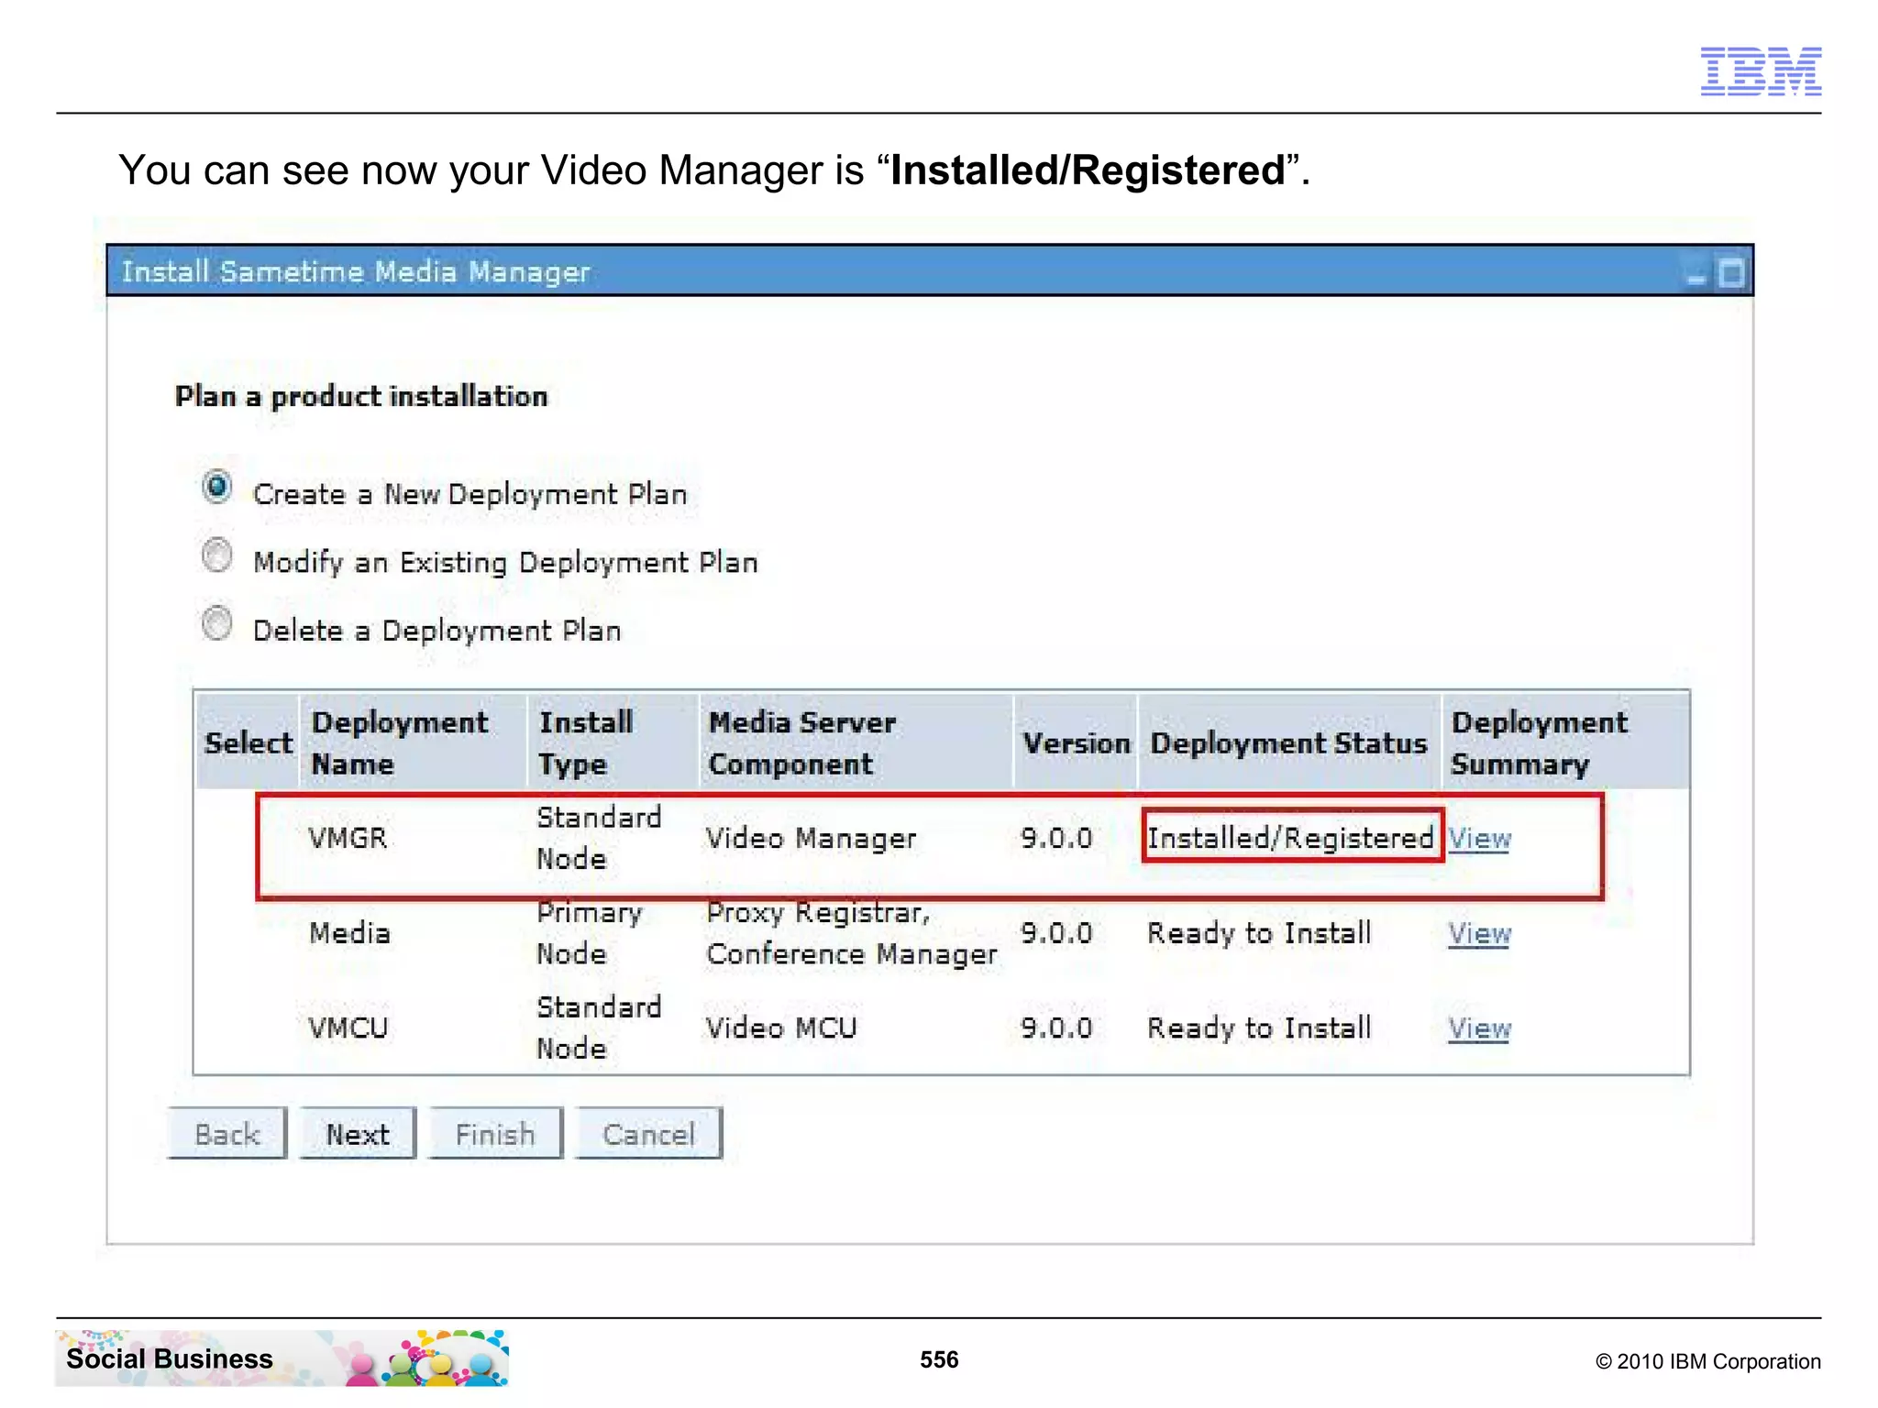Select Delete a Deployment Plan radio
The width and height of the screenshot is (1878, 1408).
point(217,623)
